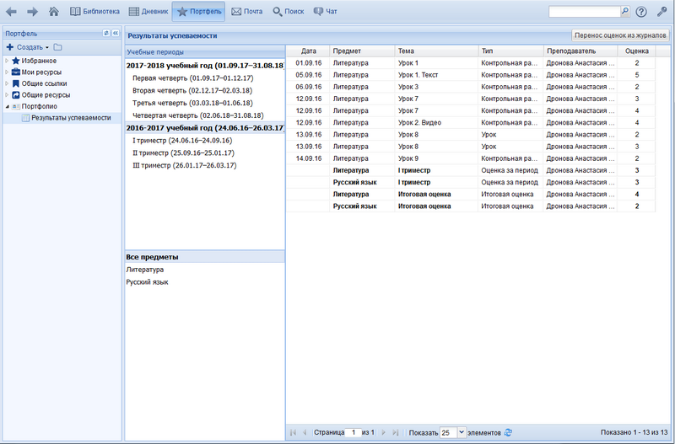
Task: Open the page size dropdown showing 25
Action: [x=461, y=432]
